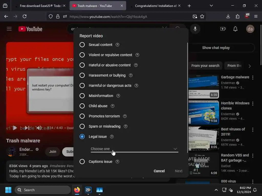Switch to Free download EaseUS Todo tab
Screen dimensions: 262x196
click(x=40, y=6)
